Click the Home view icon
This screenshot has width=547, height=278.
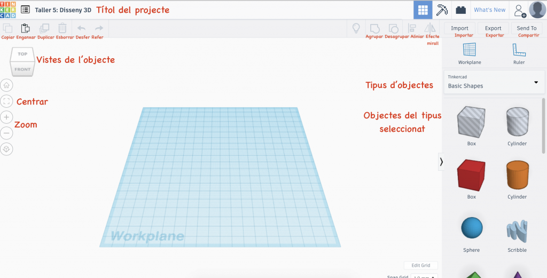click(x=6, y=85)
